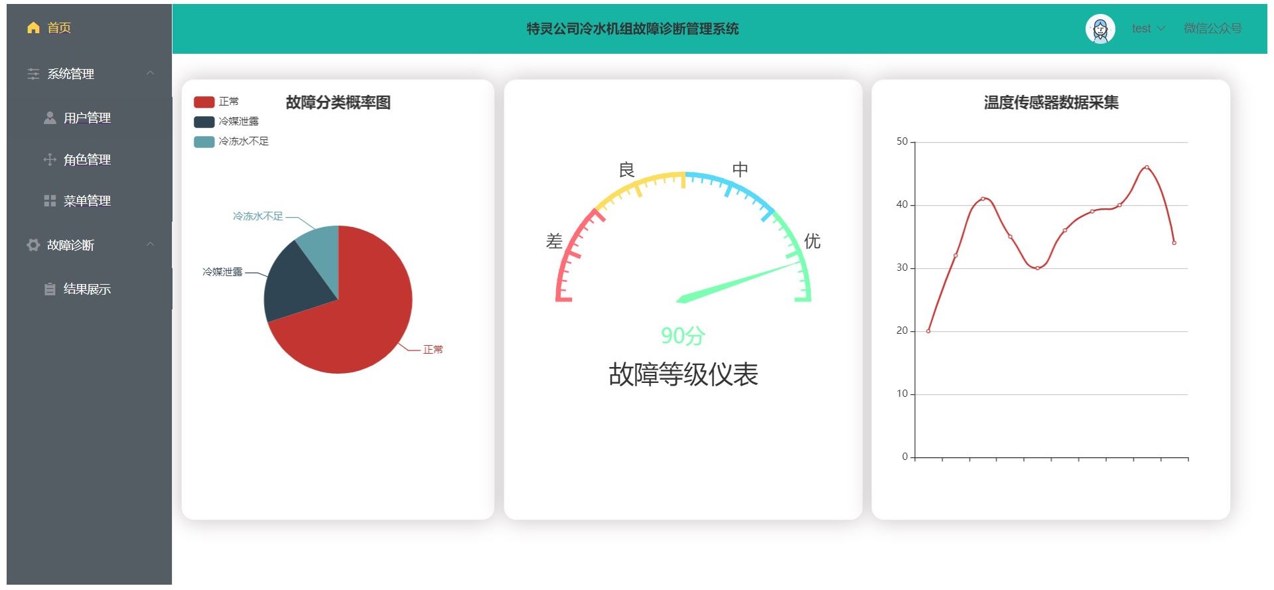Click the 菜单管理 grid icon

point(50,201)
